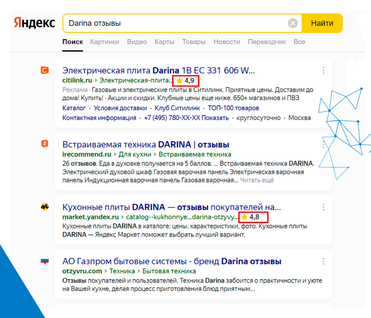Click the Найти search button
The height and width of the screenshot is (318, 371).
tap(322, 23)
